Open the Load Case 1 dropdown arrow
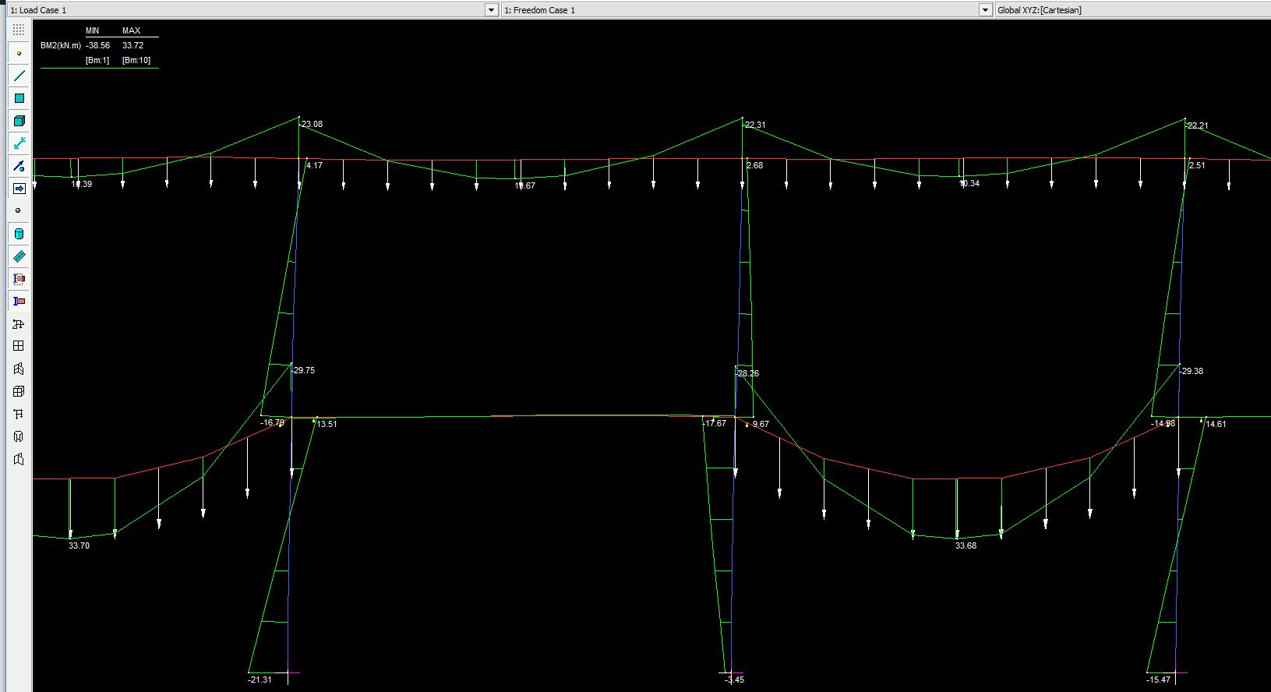Screen dimensions: 1271x692 (x=491, y=10)
